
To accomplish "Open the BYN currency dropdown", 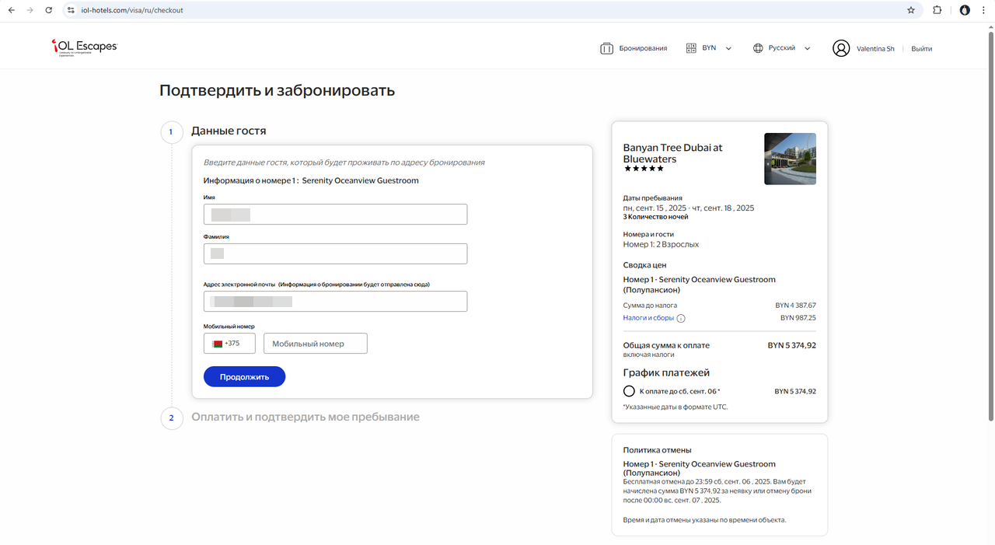I will 709,48.
